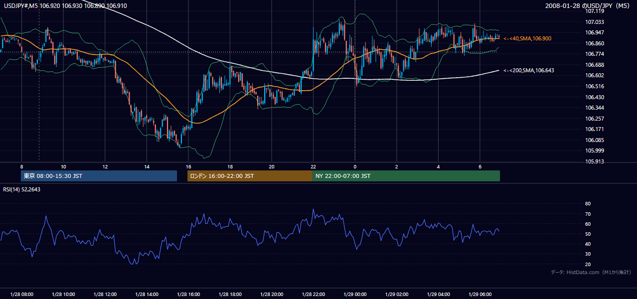The width and height of the screenshot is (637, 299).
Task: Click the 40 SMA 106.900 label
Action: pyautogui.click(x=527, y=38)
